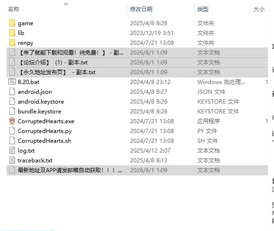This screenshot has width=274, height=231.
Task: Select CorruptedHearts.sh file name
Action: (x=45, y=141)
